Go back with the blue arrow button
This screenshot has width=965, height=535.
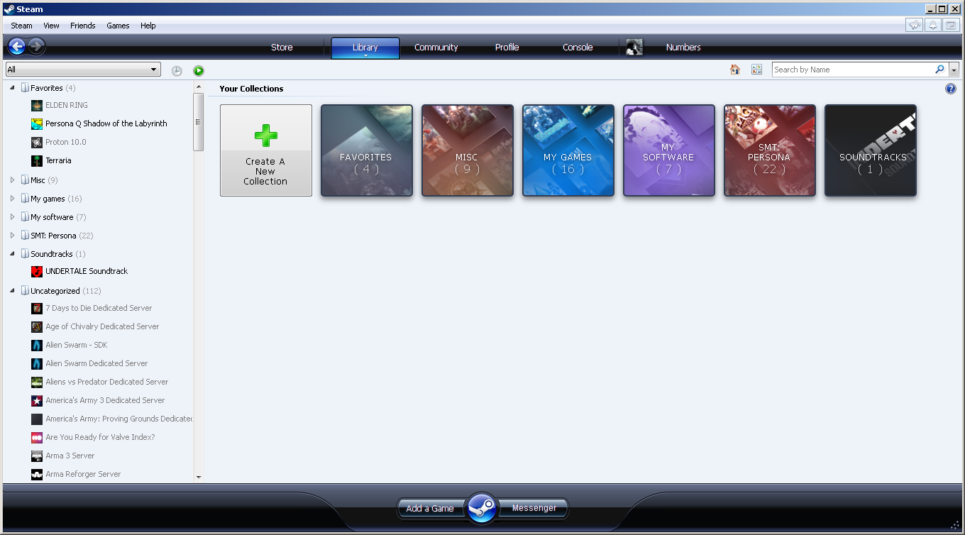tap(16, 47)
